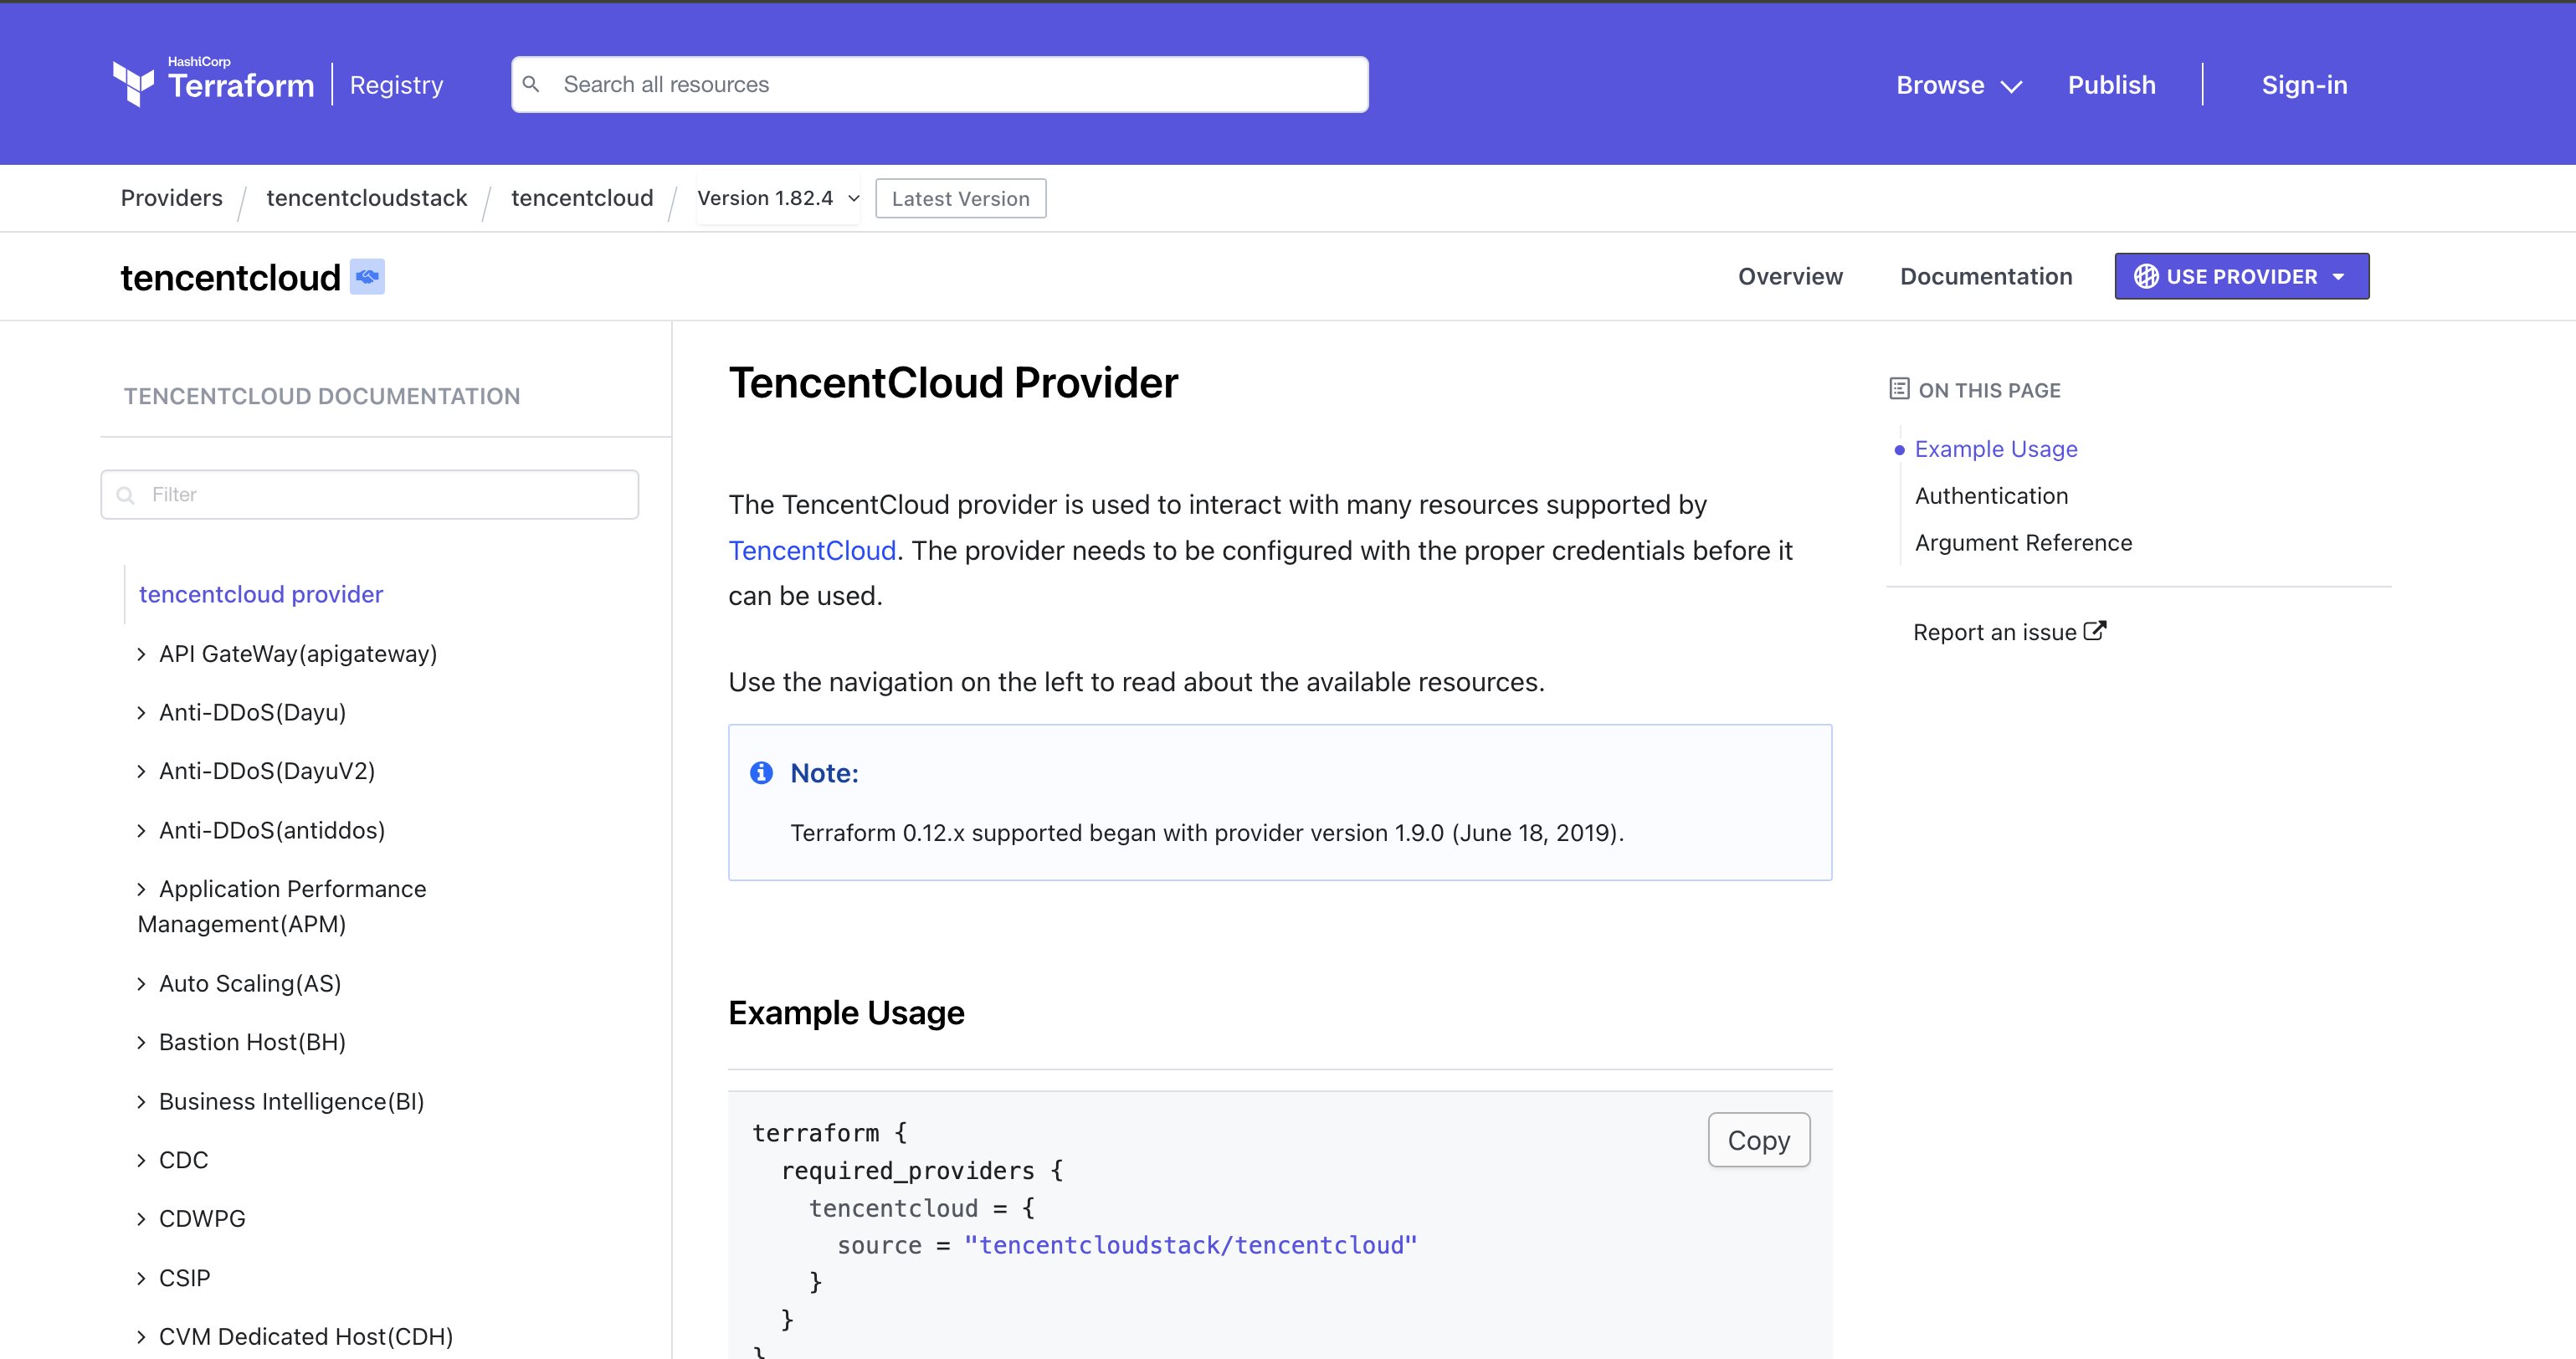The width and height of the screenshot is (2576, 1359).
Task: Click Sign-in in the header
Action: pyautogui.click(x=2304, y=85)
